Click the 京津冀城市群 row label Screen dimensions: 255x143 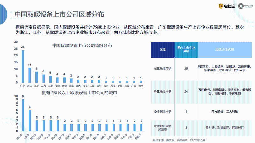(163, 112)
